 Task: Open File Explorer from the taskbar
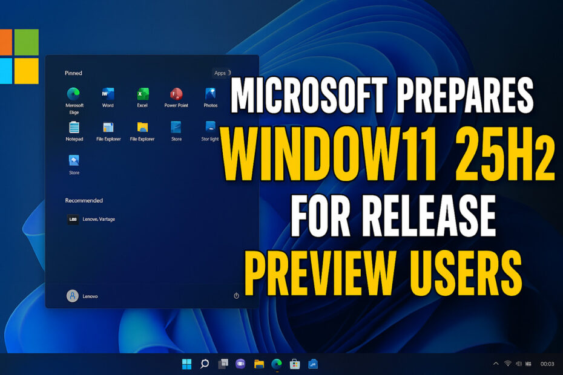click(259, 364)
